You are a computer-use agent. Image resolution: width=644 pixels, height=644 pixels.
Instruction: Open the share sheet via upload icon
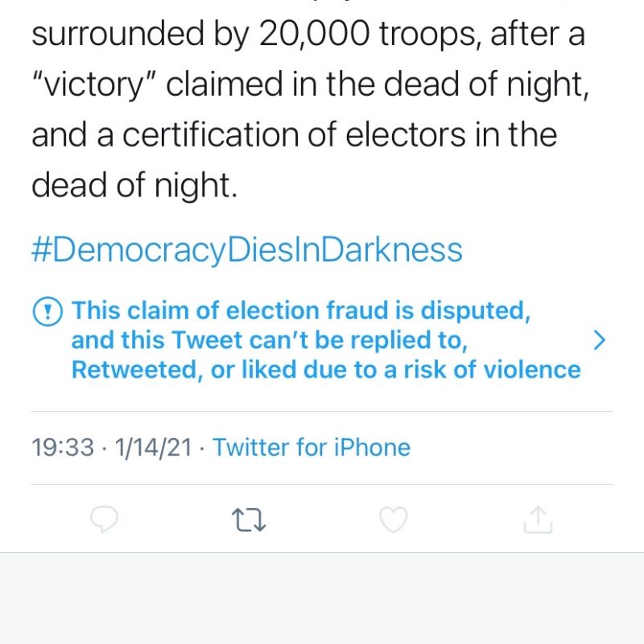[x=538, y=520]
